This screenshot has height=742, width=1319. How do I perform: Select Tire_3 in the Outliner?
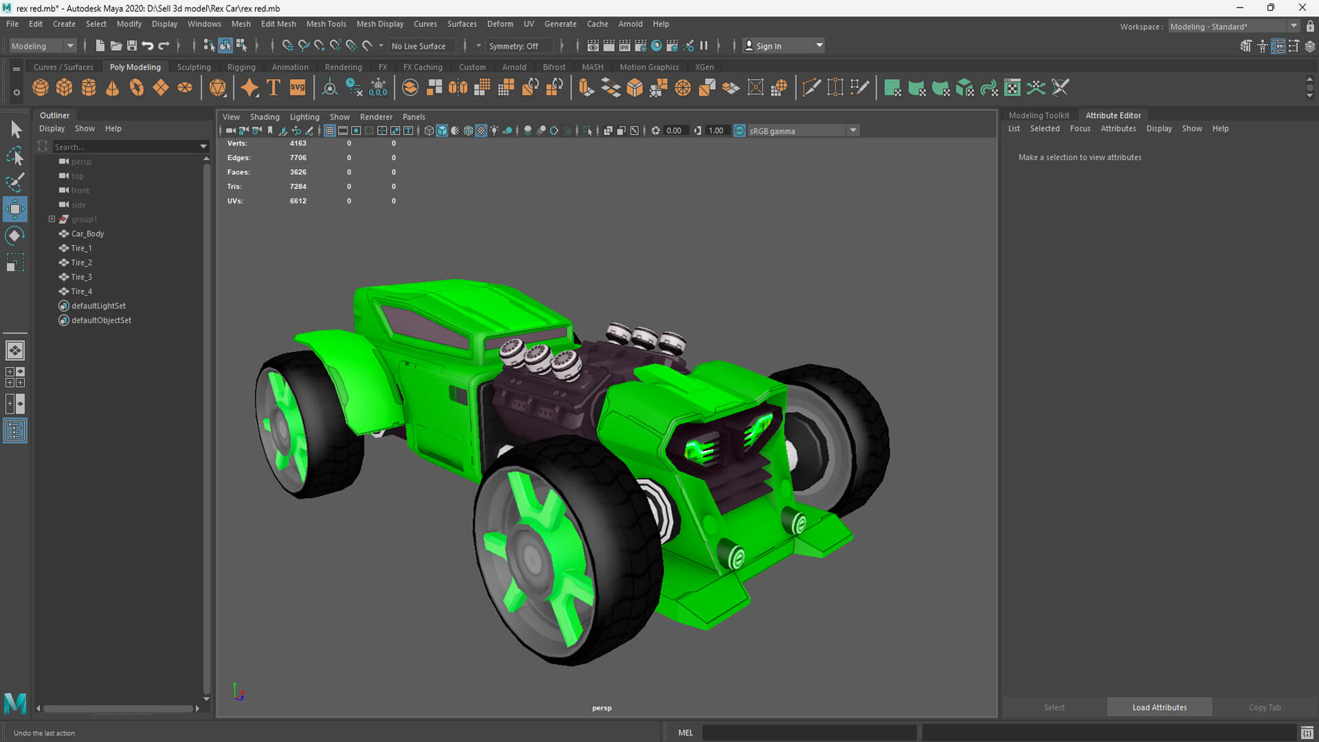(81, 277)
